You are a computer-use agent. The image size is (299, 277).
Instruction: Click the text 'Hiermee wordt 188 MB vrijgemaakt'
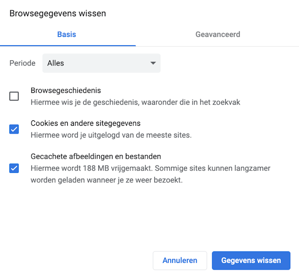click(x=92, y=168)
